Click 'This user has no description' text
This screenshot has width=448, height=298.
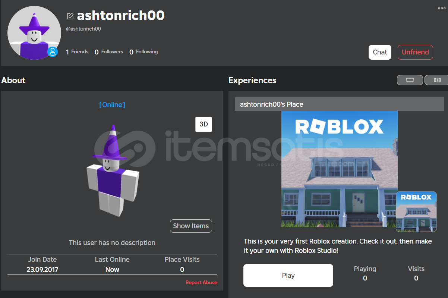point(112,243)
